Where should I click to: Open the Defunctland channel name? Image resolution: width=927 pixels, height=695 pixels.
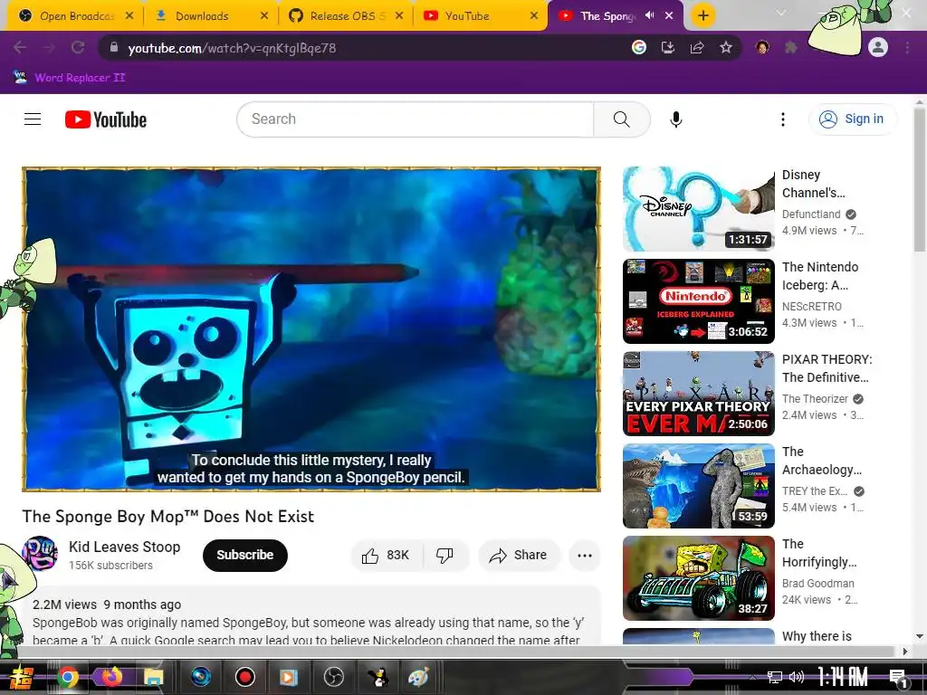810,214
